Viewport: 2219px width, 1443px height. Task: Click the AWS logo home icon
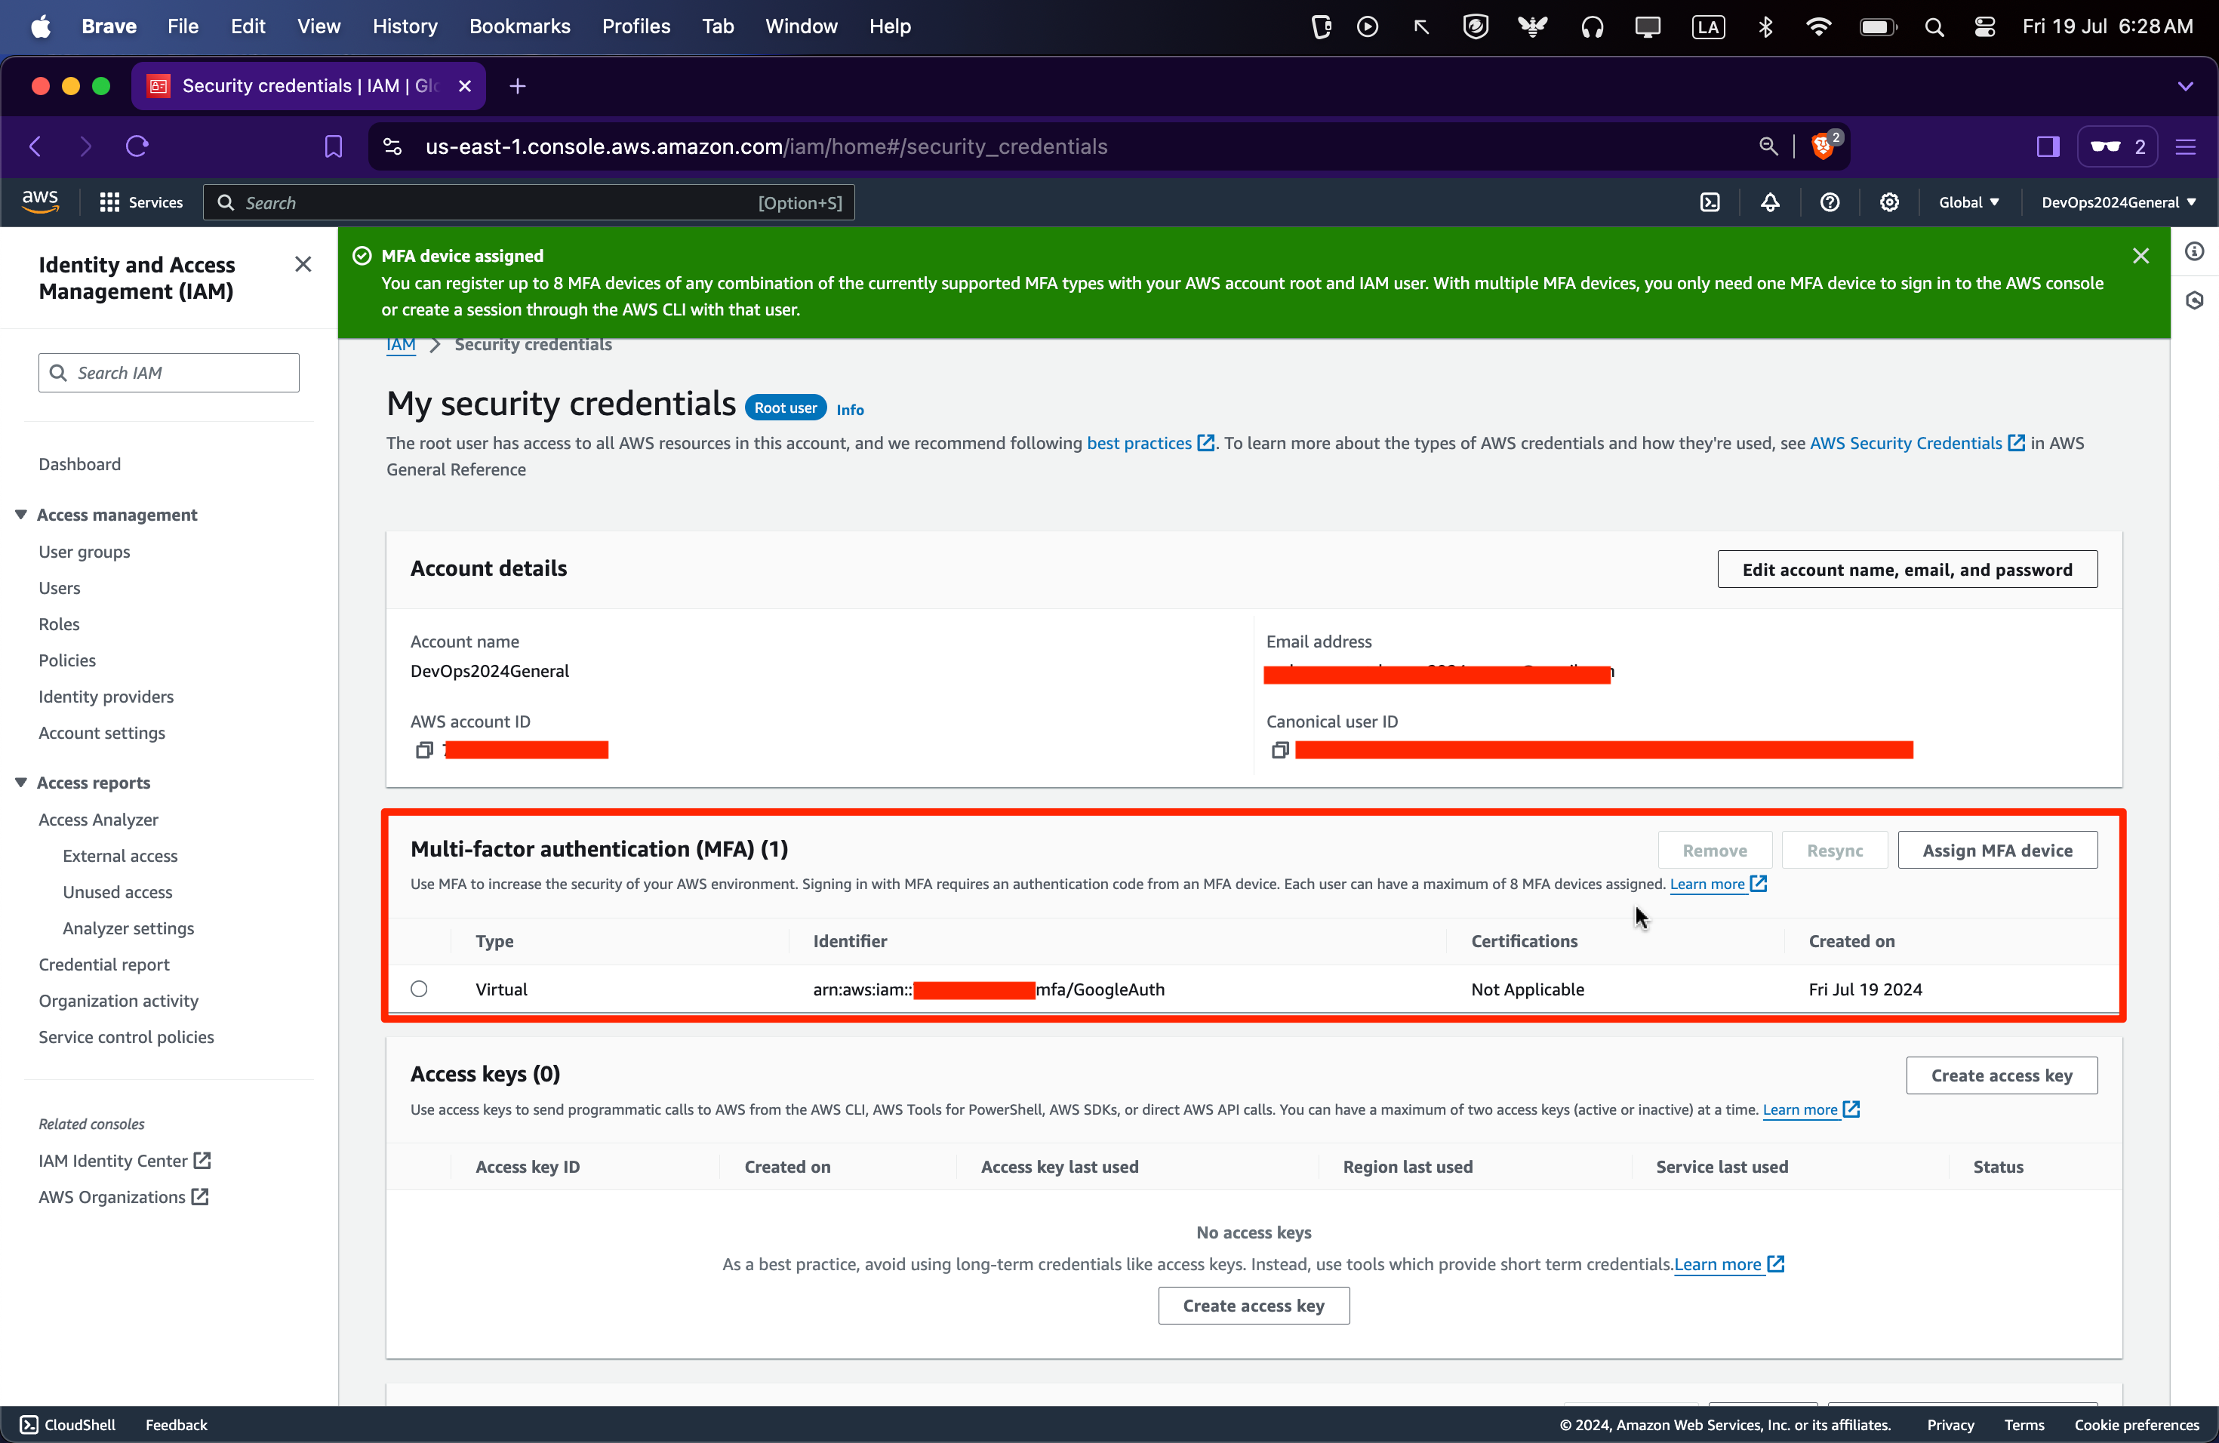click(x=40, y=202)
